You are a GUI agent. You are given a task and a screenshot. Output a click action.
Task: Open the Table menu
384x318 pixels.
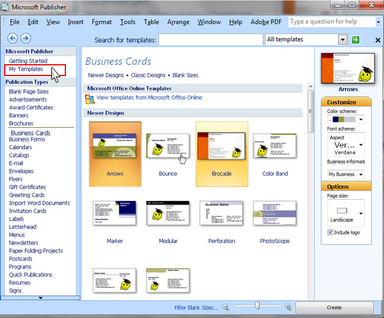coord(152,22)
